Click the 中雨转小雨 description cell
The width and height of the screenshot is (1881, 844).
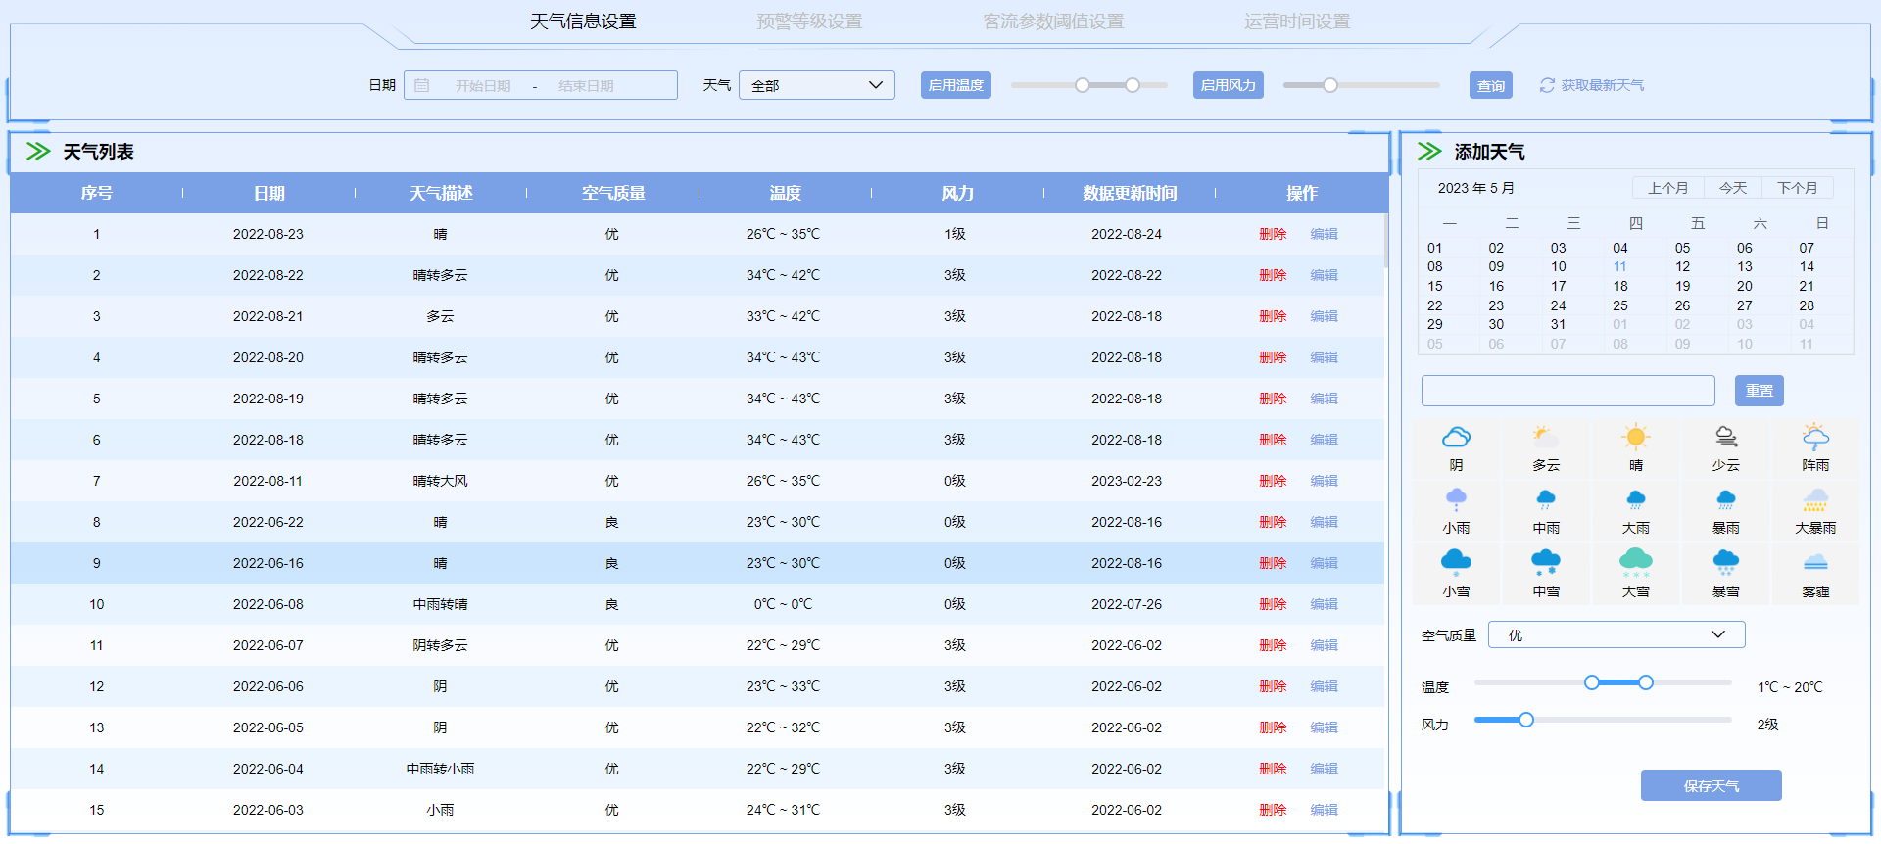click(x=440, y=769)
